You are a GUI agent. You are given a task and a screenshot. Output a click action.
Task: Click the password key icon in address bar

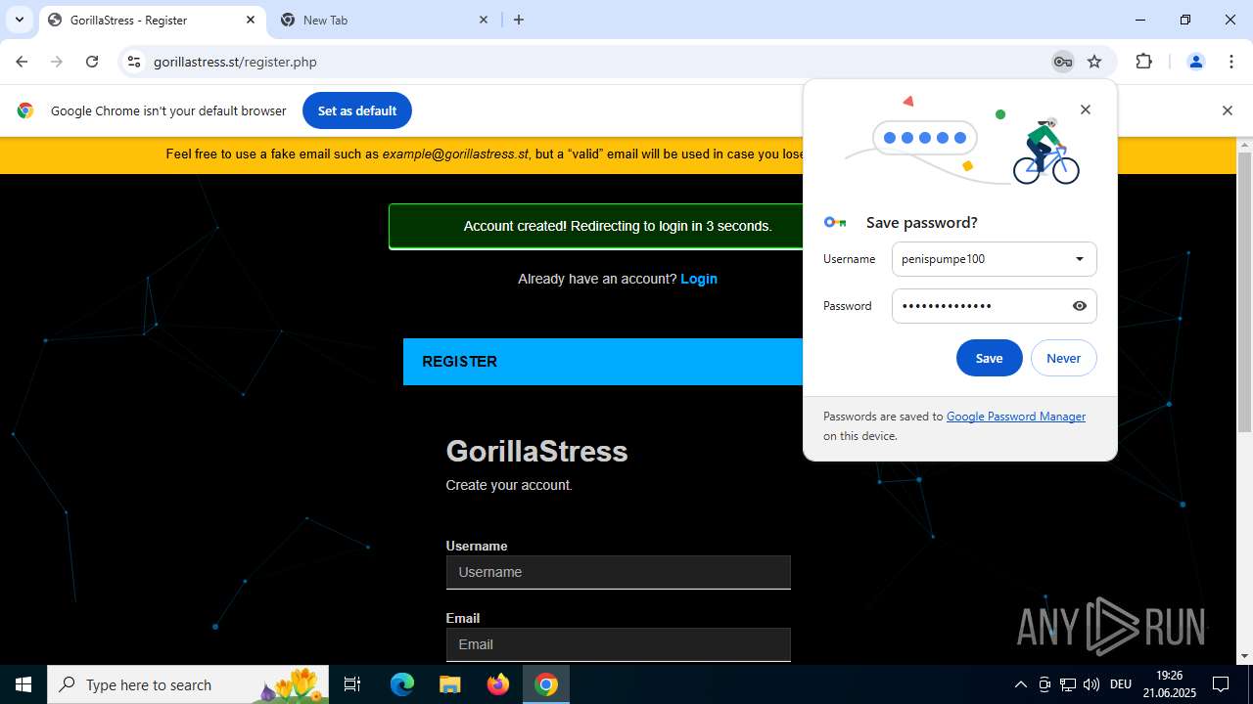(x=1062, y=62)
